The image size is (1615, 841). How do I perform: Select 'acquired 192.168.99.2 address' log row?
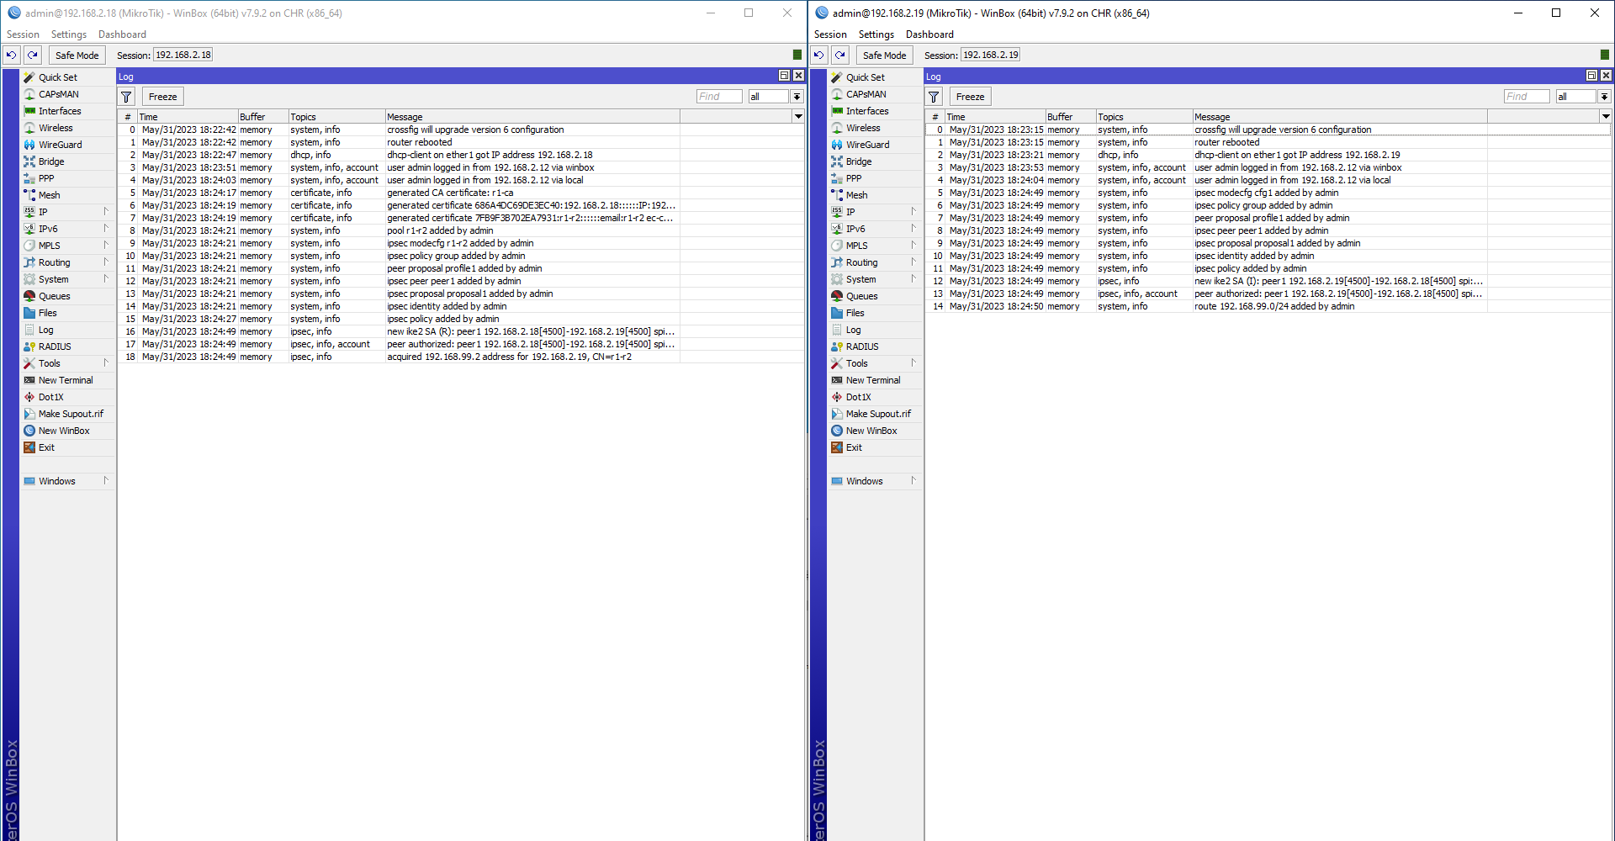click(x=460, y=357)
